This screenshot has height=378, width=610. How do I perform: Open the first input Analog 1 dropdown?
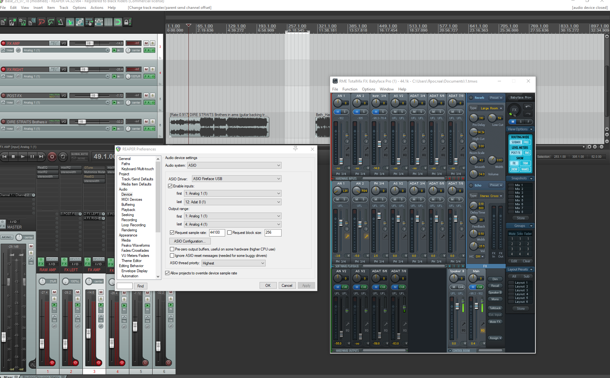pyautogui.click(x=233, y=193)
